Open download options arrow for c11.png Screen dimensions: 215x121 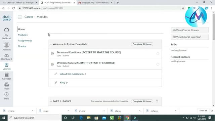[x=33, y=111]
